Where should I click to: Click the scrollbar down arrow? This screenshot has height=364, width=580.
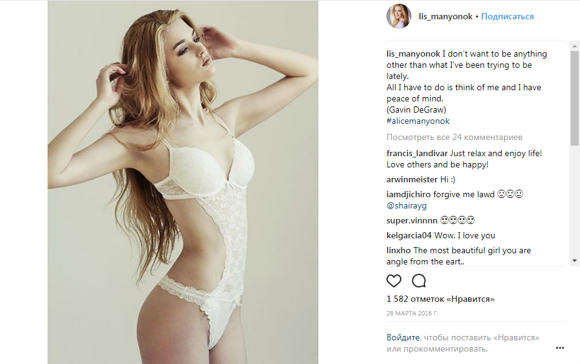pyautogui.click(x=574, y=261)
